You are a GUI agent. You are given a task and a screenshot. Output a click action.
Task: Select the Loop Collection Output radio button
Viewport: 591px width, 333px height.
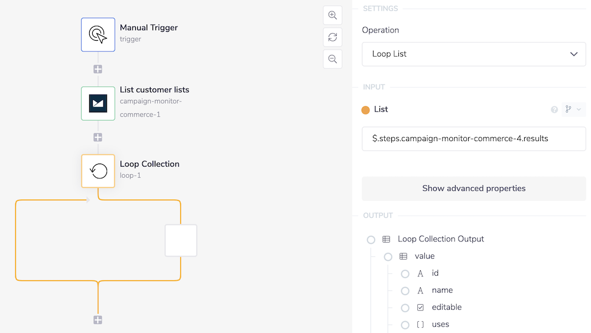[x=371, y=240]
